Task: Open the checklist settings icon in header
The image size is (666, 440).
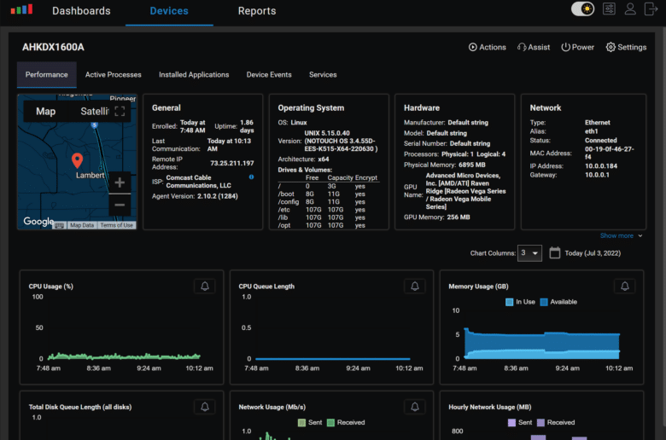Action: (x=609, y=9)
